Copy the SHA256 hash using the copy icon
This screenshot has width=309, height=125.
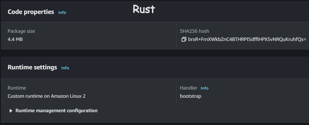(x=184, y=39)
